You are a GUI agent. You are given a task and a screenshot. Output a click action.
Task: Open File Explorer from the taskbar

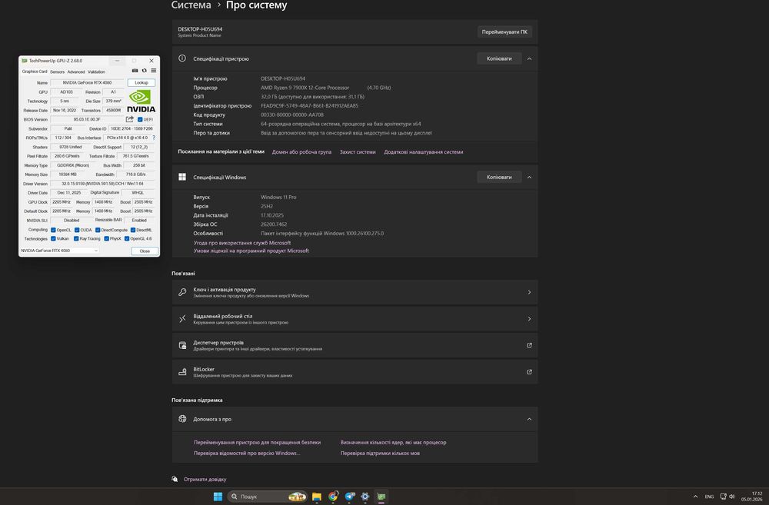316,497
